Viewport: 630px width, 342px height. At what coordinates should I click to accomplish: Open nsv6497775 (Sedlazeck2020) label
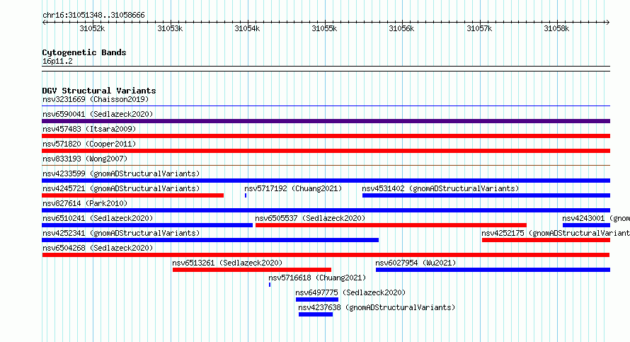(350, 292)
